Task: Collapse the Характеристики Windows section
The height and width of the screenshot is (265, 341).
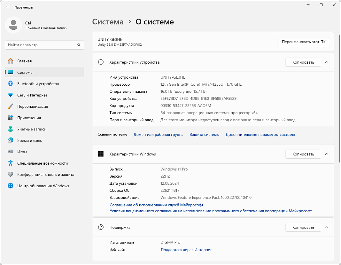Action: pyautogui.click(x=327, y=154)
